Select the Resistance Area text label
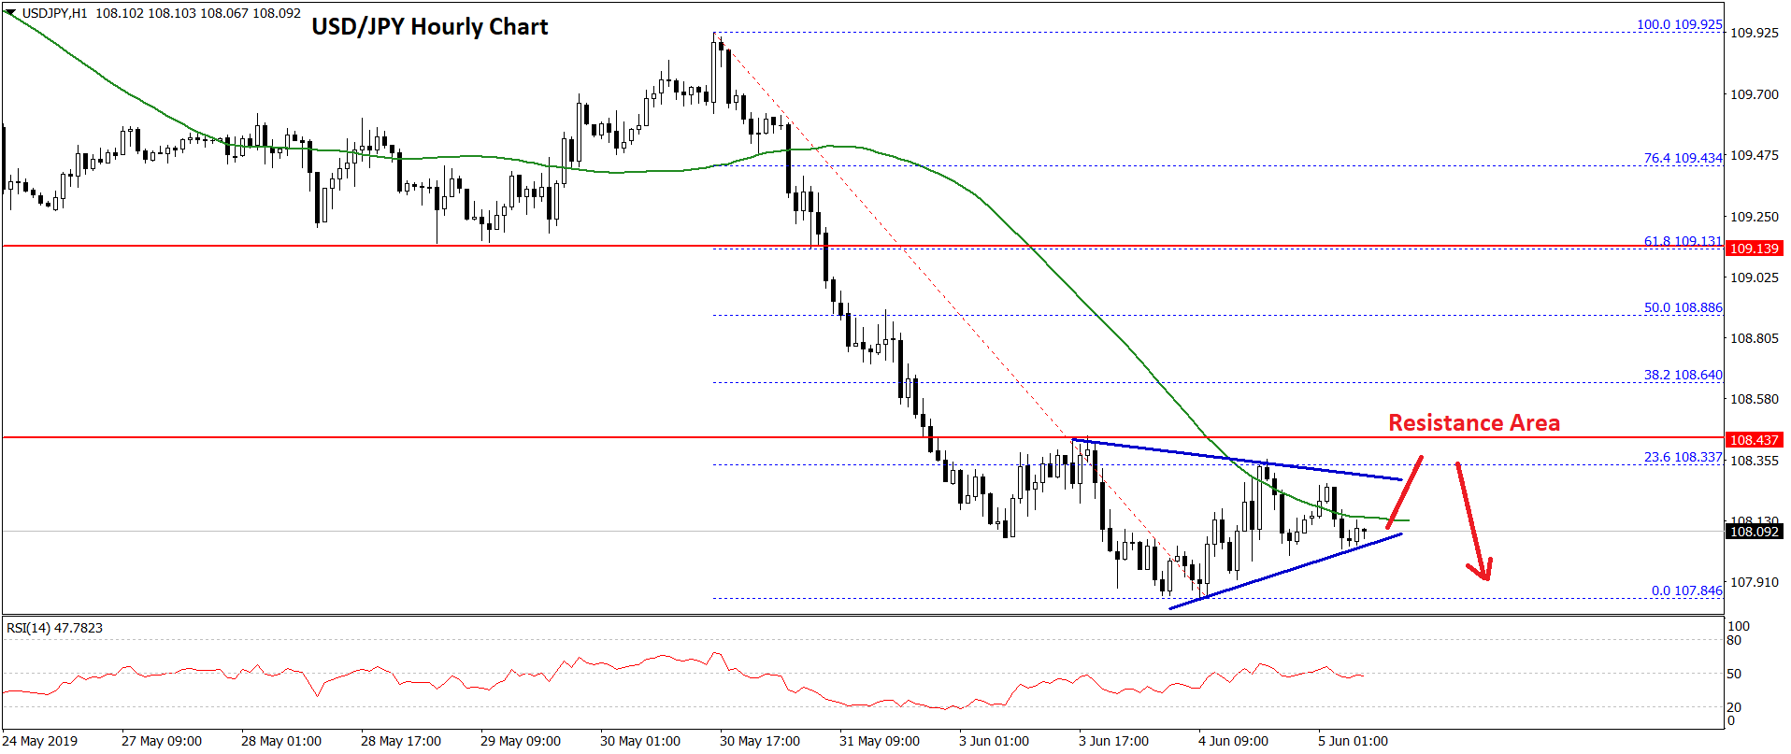Image resolution: width=1791 pixels, height=754 pixels. [1473, 423]
